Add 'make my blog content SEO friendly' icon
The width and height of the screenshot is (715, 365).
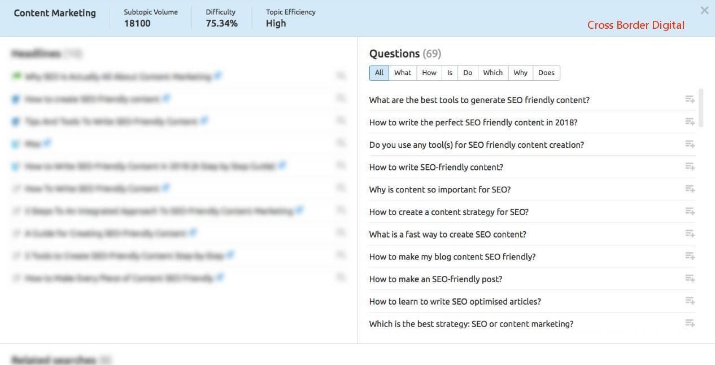pyautogui.click(x=690, y=256)
